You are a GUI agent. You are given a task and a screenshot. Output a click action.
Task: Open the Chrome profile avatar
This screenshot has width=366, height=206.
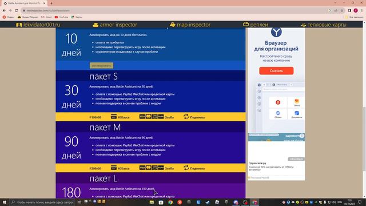coord(356,10)
